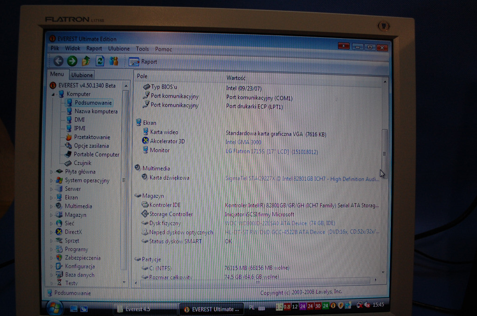Select IPMI tree item
Screen dimensions: 477x316
coord(80,128)
